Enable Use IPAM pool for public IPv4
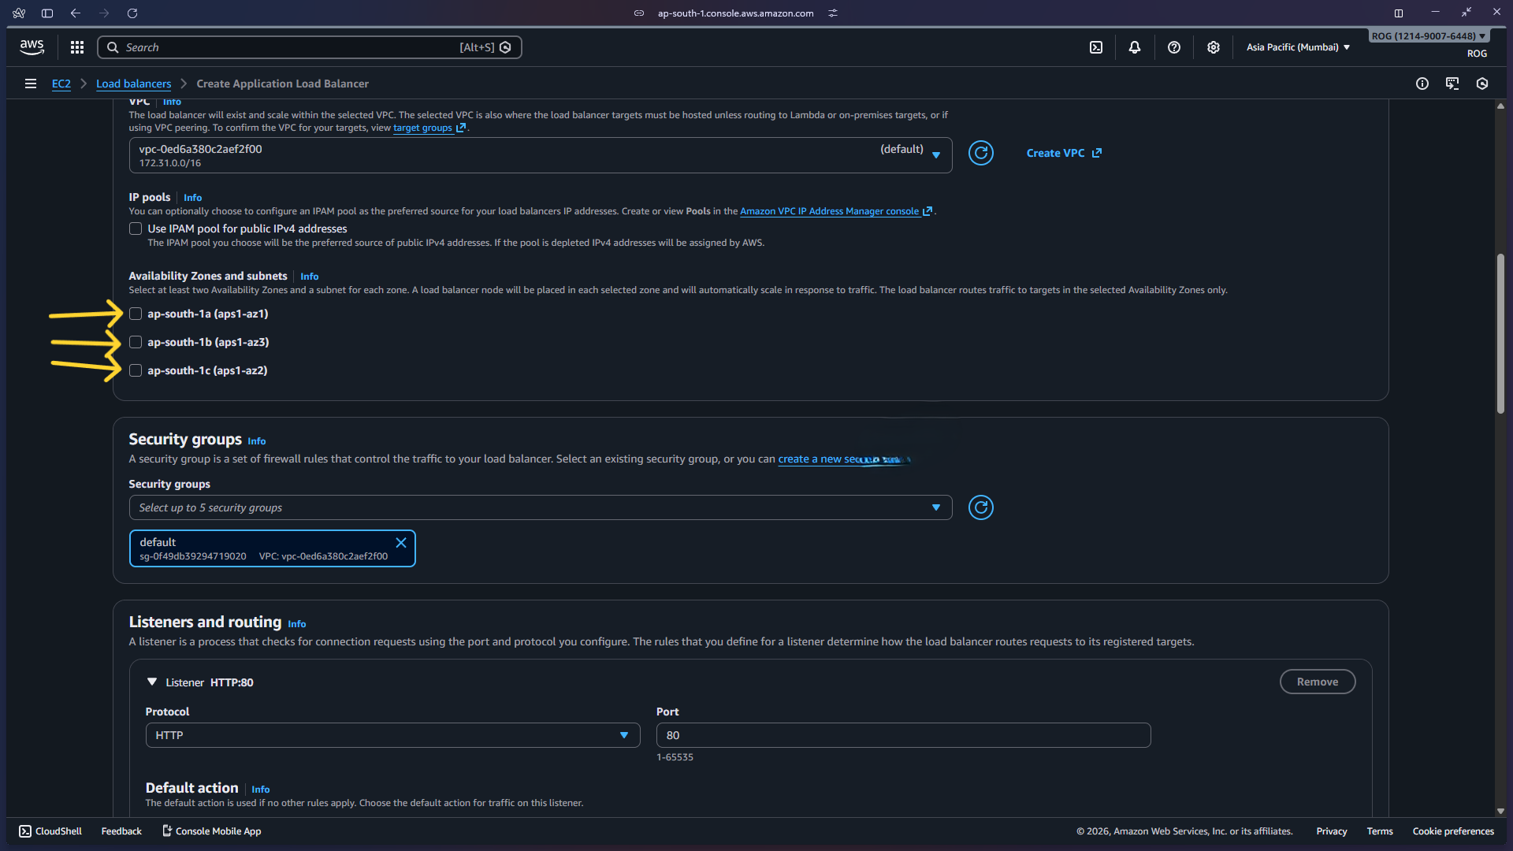This screenshot has width=1513, height=851. [x=136, y=229]
